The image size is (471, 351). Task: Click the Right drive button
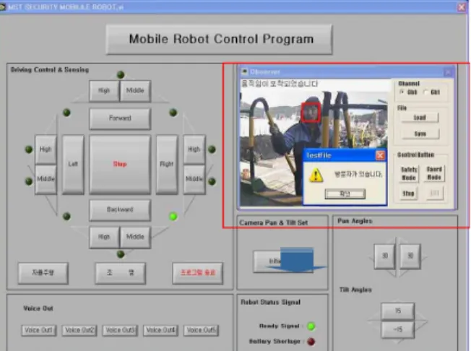(167, 164)
